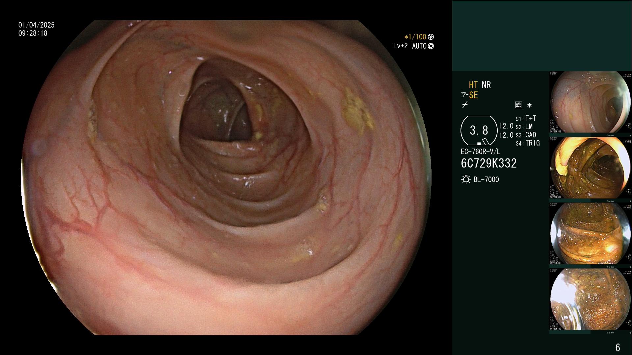The width and height of the screenshot is (632, 355).
Task: Click the main live endoscopic image
Action: point(226,177)
